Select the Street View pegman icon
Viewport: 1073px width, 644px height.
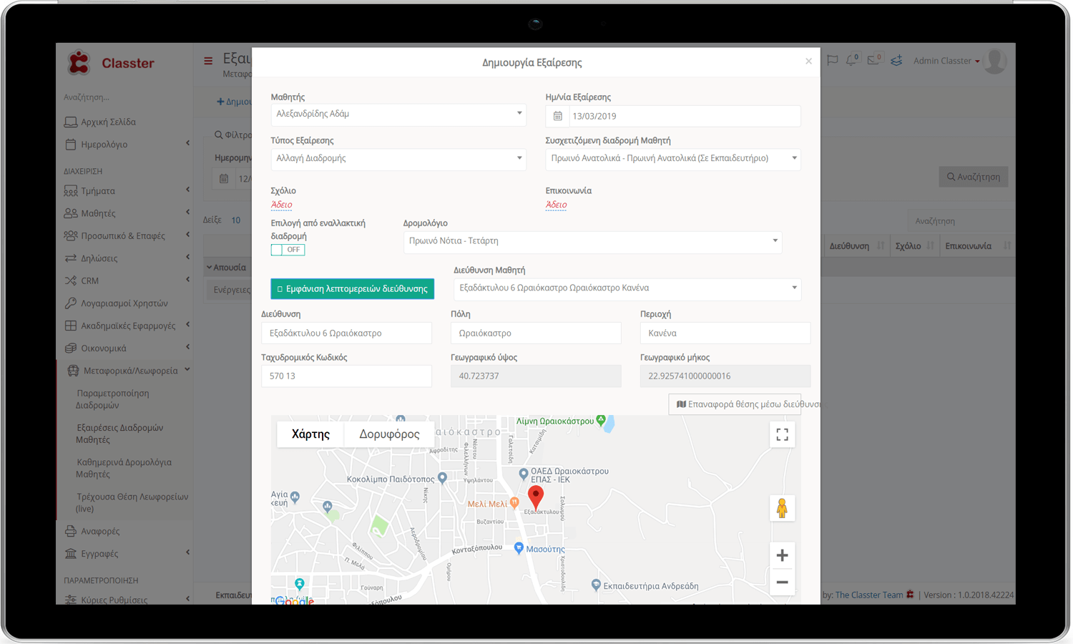782,508
